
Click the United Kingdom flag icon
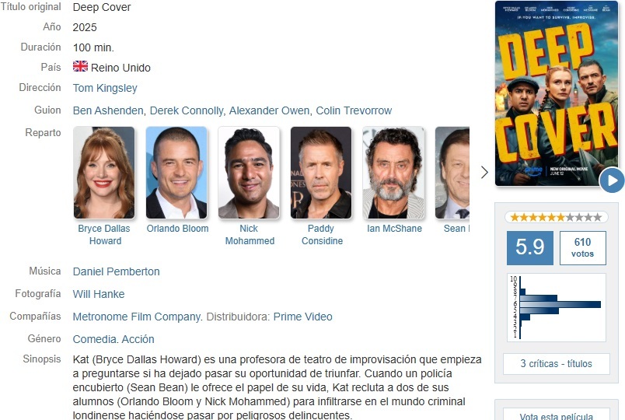coord(81,66)
